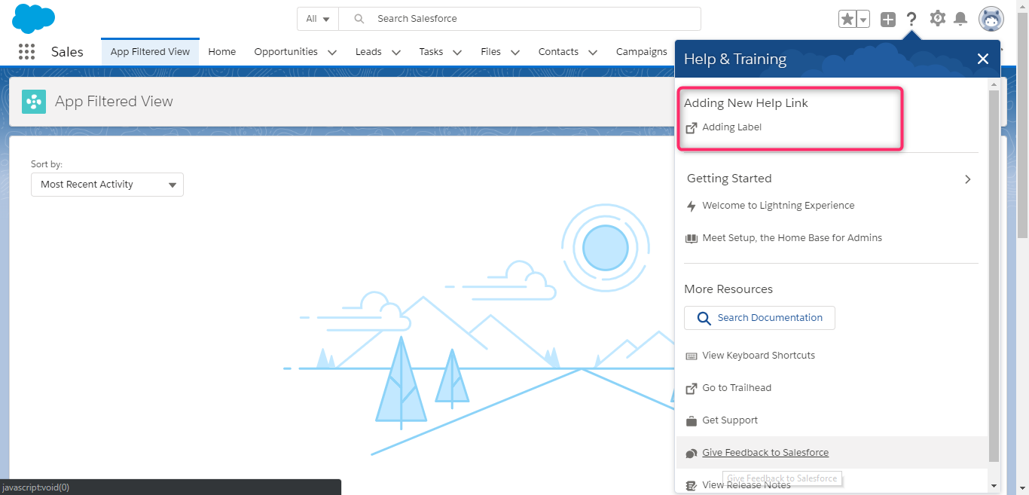Open View Keyboard Shortcuts
1029x495 pixels.
759,356
